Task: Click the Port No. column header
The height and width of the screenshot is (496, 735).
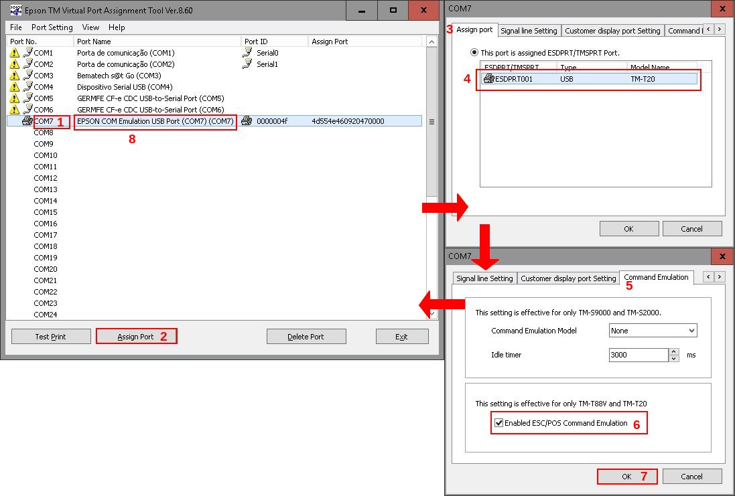Action: (40, 42)
